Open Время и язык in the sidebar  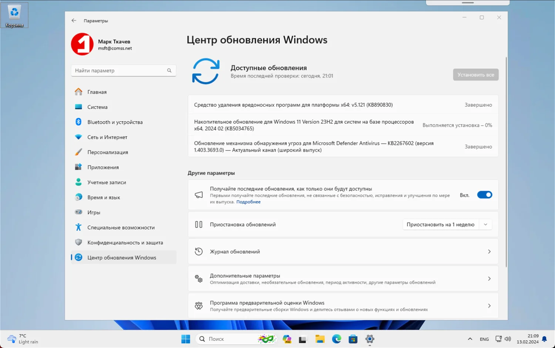124,197
